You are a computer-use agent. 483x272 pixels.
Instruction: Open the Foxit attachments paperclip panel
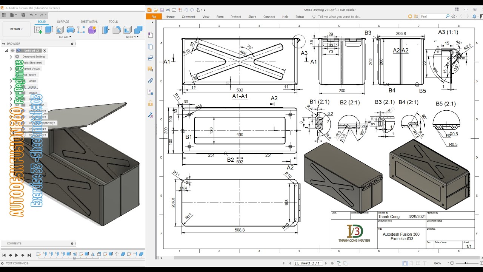click(x=151, y=80)
